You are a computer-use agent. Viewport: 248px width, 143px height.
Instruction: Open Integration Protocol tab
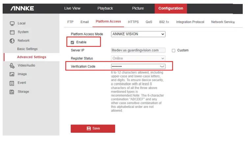(190, 22)
